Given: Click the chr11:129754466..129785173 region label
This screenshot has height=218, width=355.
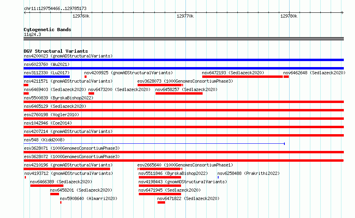Looking at the screenshot, I should (x=55, y=8).
